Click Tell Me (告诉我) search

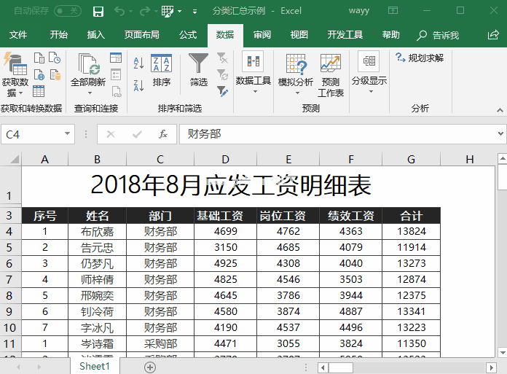coord(438,35)
